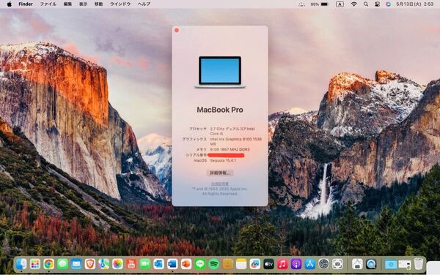Viewport: 440px width, 275px height.
Task: Open Freeform from the Dock
Action: (255, 264)
